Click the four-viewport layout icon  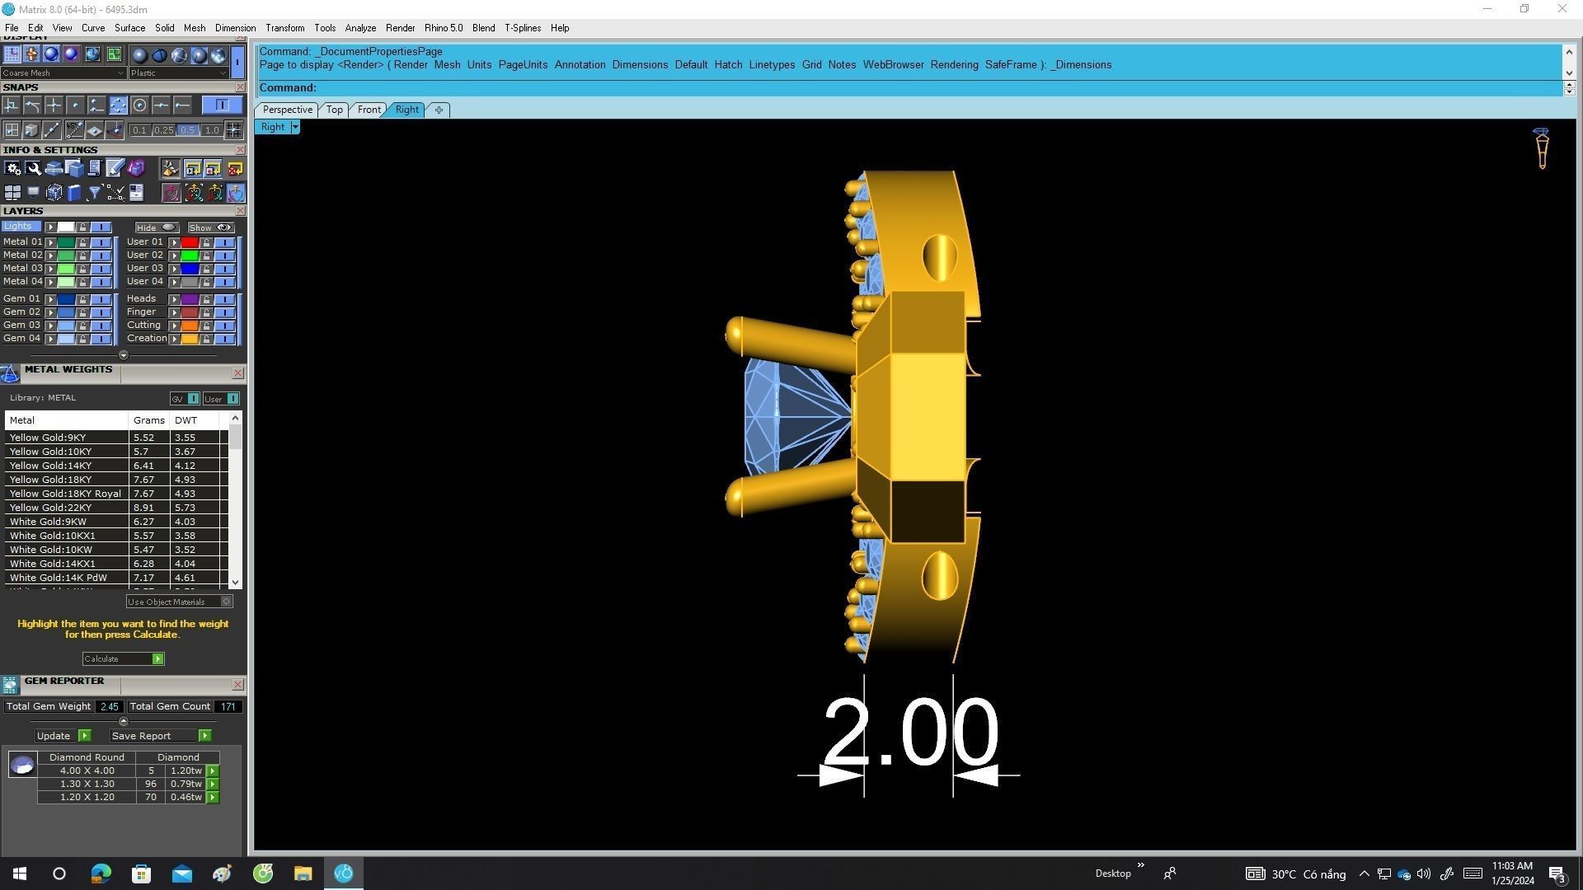click(12, 193)
